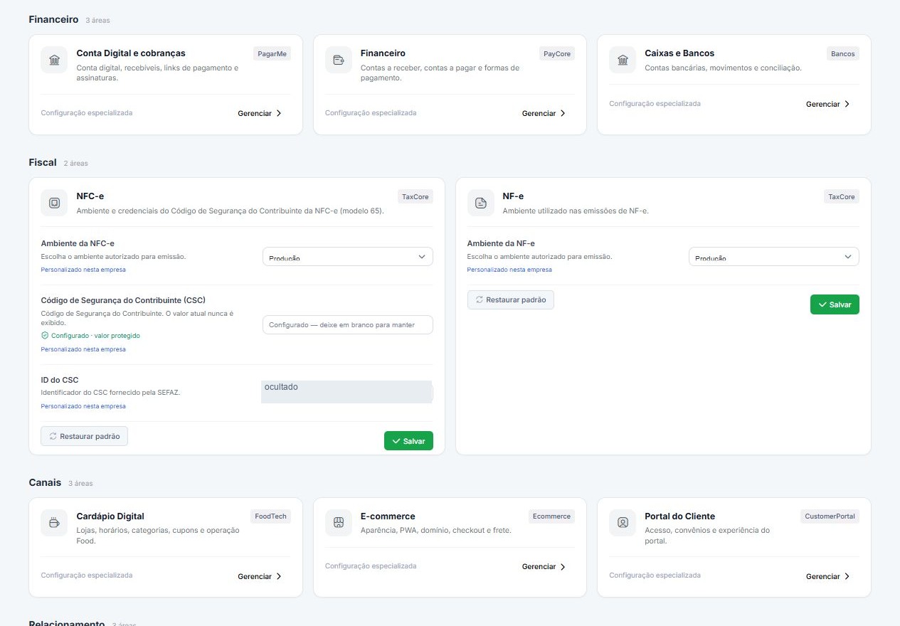Click the ID do CSC field
Image resolution: width=900 pixels, height=626 pixels.
click(347, 392)
